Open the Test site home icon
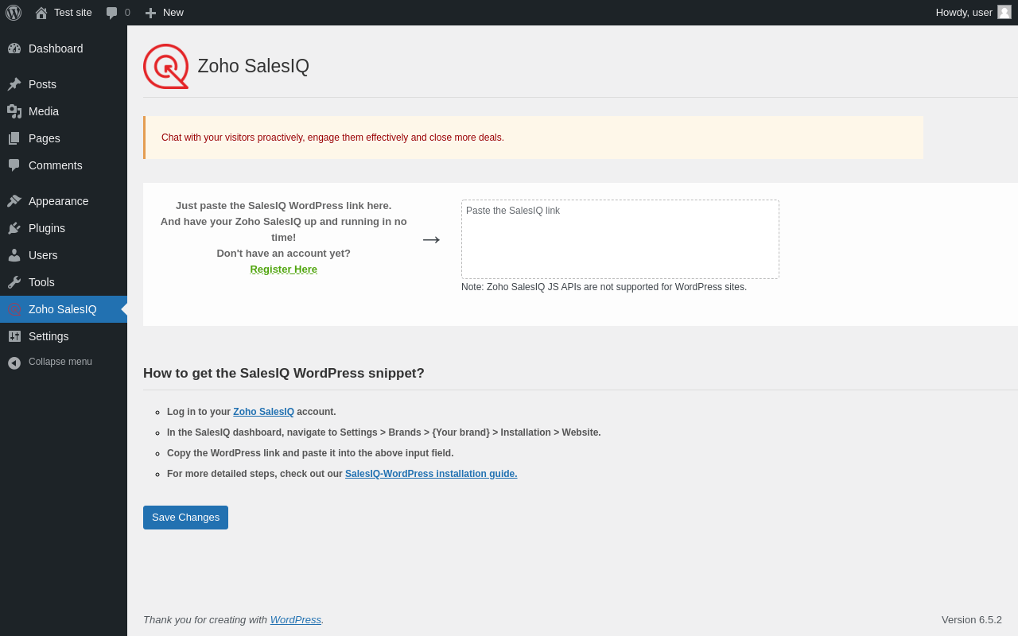 click(x=41, y=13)
